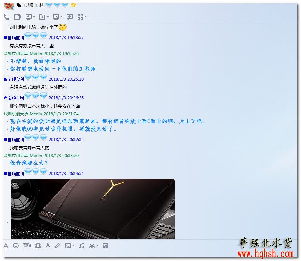Click the remote desktop control icon

[56, 17]
